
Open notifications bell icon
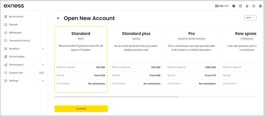247,6
